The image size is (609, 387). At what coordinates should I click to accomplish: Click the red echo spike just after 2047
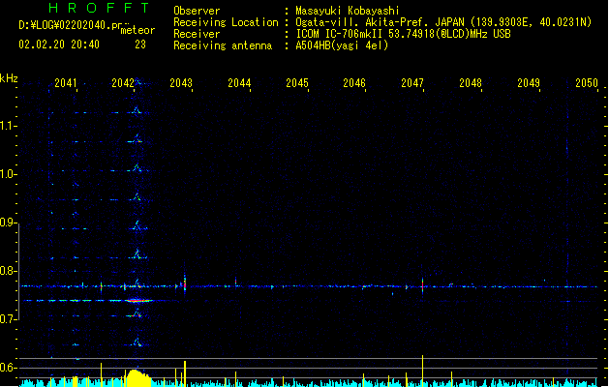pyautogui.click(x=422, y=286)
